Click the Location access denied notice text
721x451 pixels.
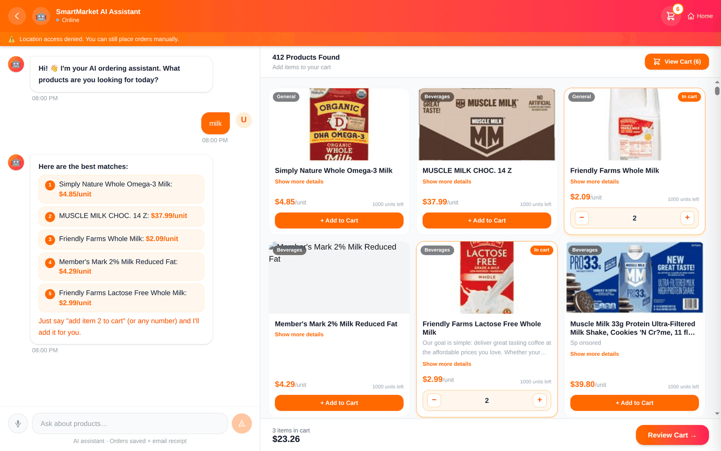[99, 39]
